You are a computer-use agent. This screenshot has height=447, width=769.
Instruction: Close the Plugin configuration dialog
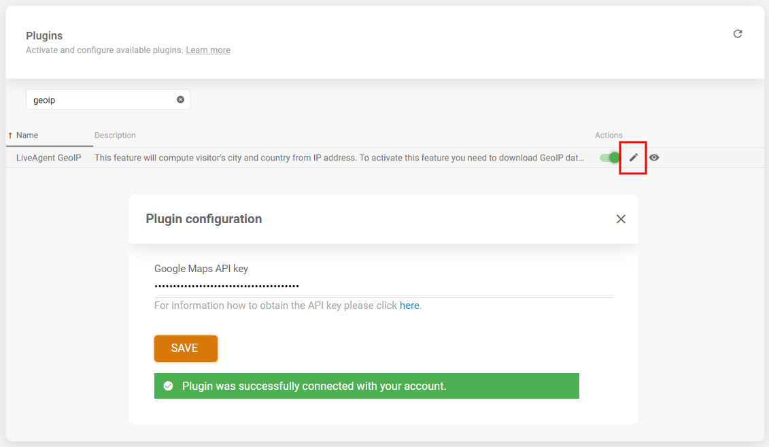click(621, 219)
